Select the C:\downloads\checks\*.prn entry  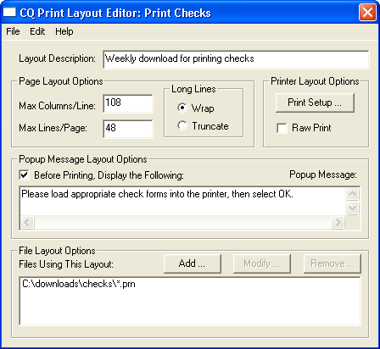click(79, 284)
